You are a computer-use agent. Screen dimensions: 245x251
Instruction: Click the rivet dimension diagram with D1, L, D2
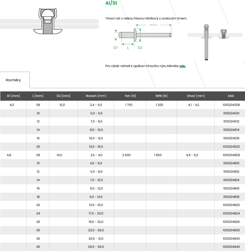tap(142, 36)
